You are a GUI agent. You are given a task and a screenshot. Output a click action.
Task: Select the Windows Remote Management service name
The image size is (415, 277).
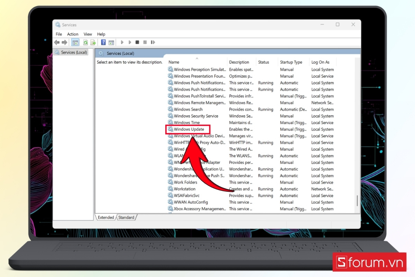200,103
